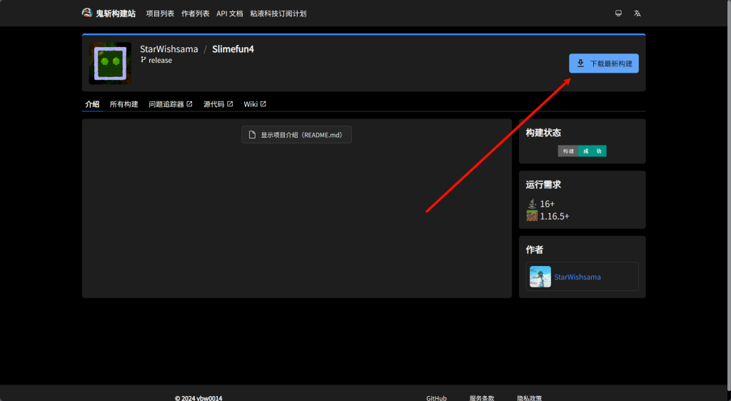Open the language switcher icon
This screenshot has height=401, width=731.
click(x=637, y=14)
